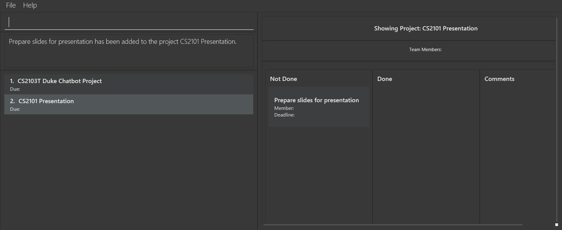562x230 pixels.
Task: Click the 'Showing Project: CS2101 Presentation' heading
Action: (x=426, y=28)
